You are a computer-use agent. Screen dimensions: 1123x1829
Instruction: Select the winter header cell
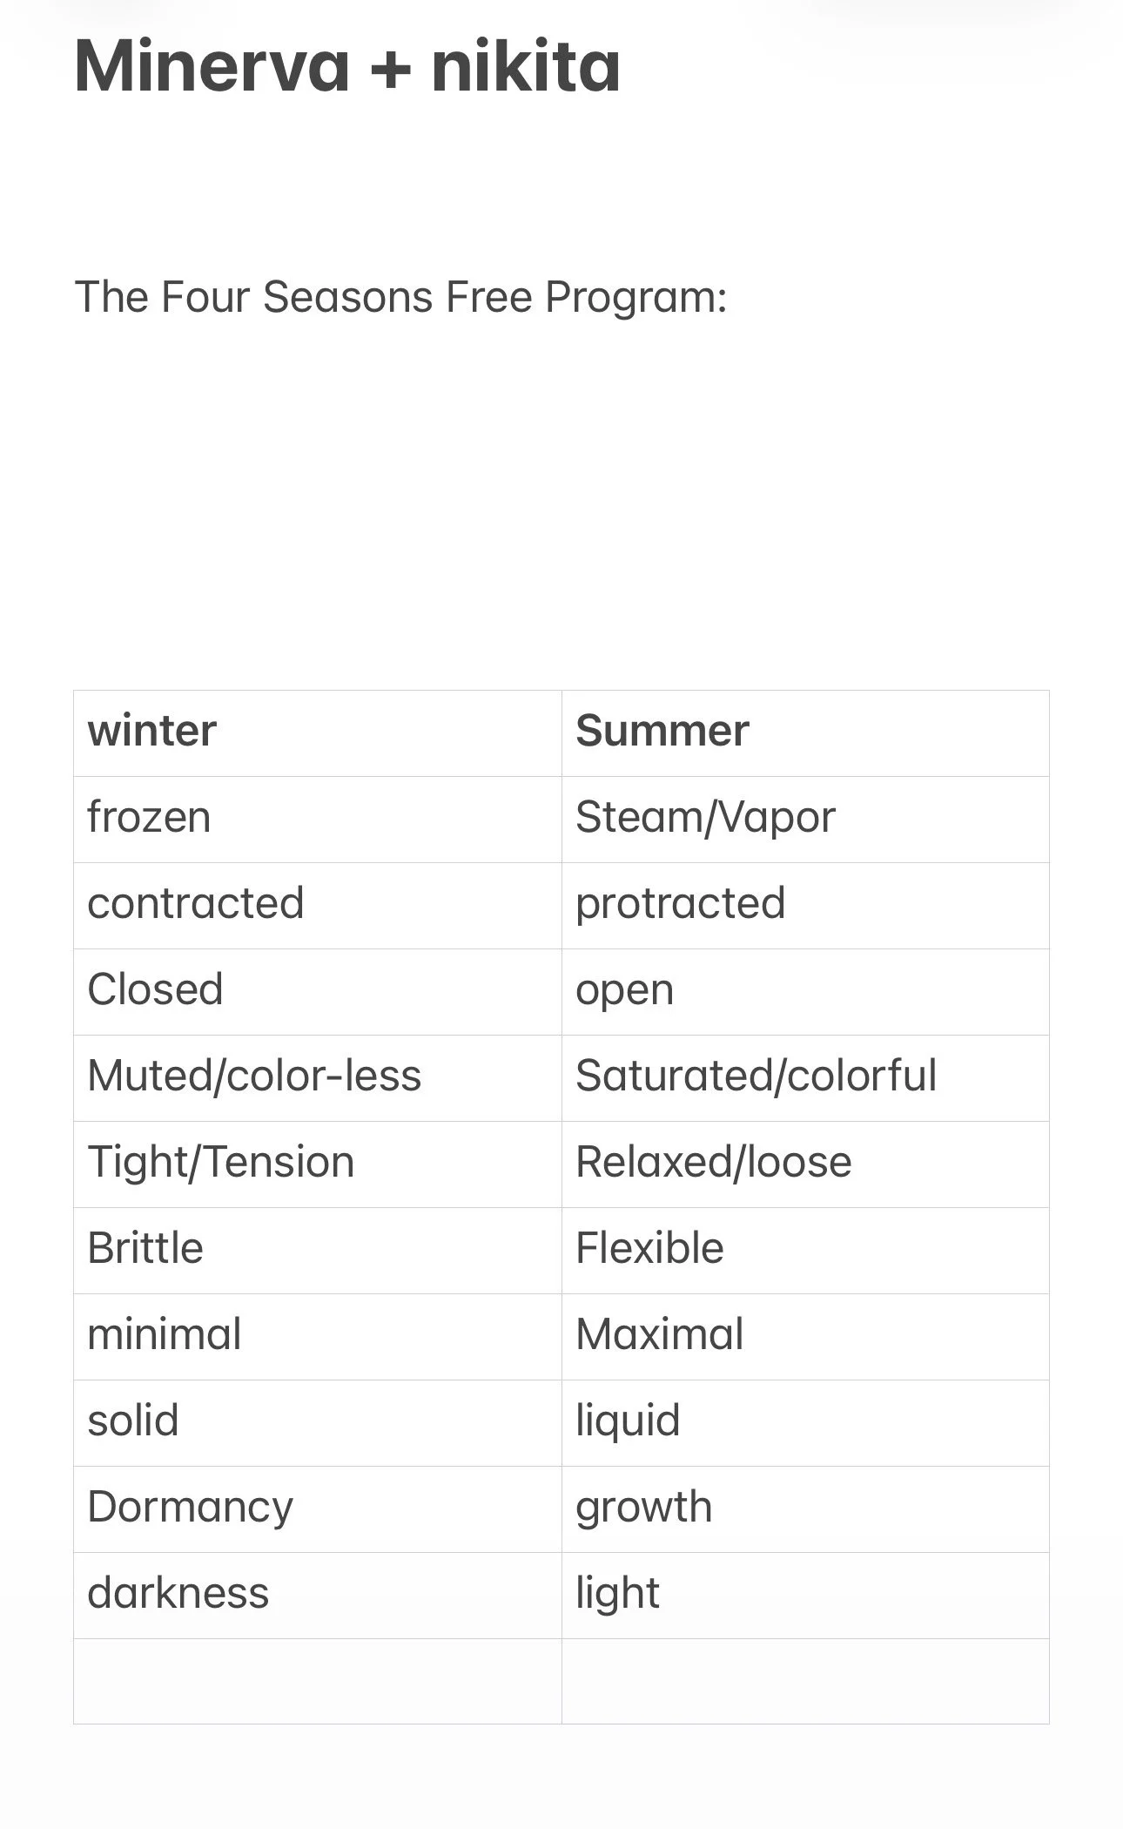[318, 733]
